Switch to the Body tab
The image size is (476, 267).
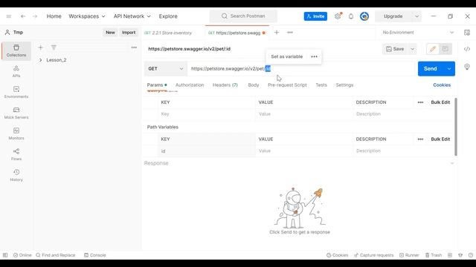click(x=254, y=85)
